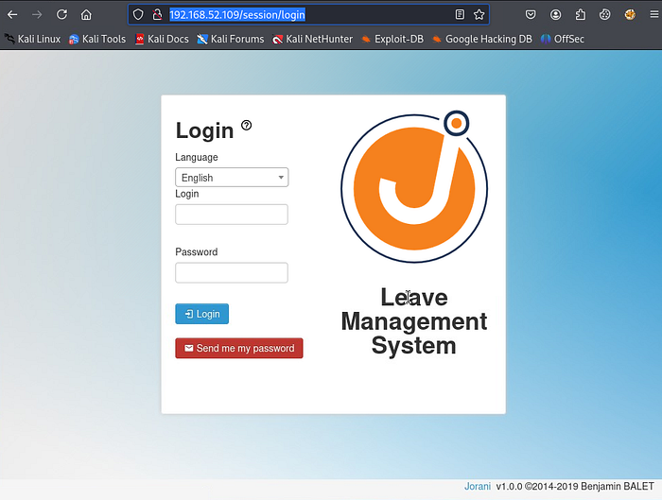Open the insecure connection padlock icon
This screenshot has height=500, width=662.
158,15
